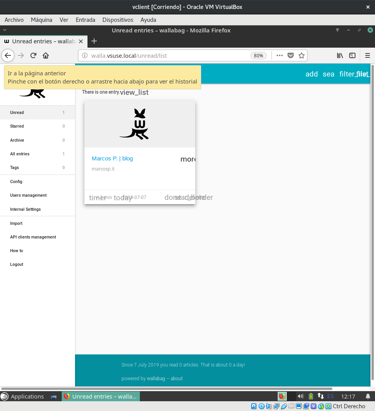Visit the marcosp.it source link

[x=103, y=169]
